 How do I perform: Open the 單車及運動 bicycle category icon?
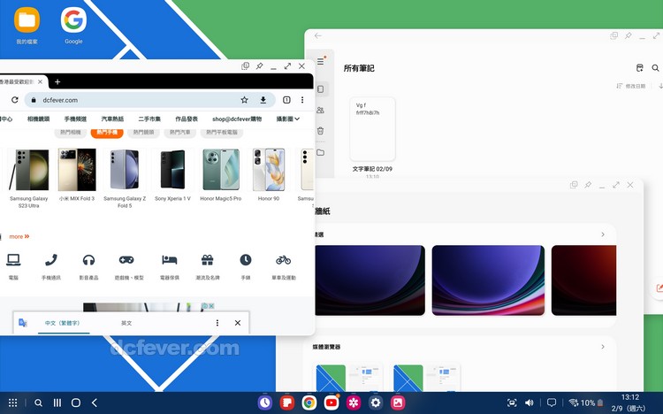[x=283, y=260]
